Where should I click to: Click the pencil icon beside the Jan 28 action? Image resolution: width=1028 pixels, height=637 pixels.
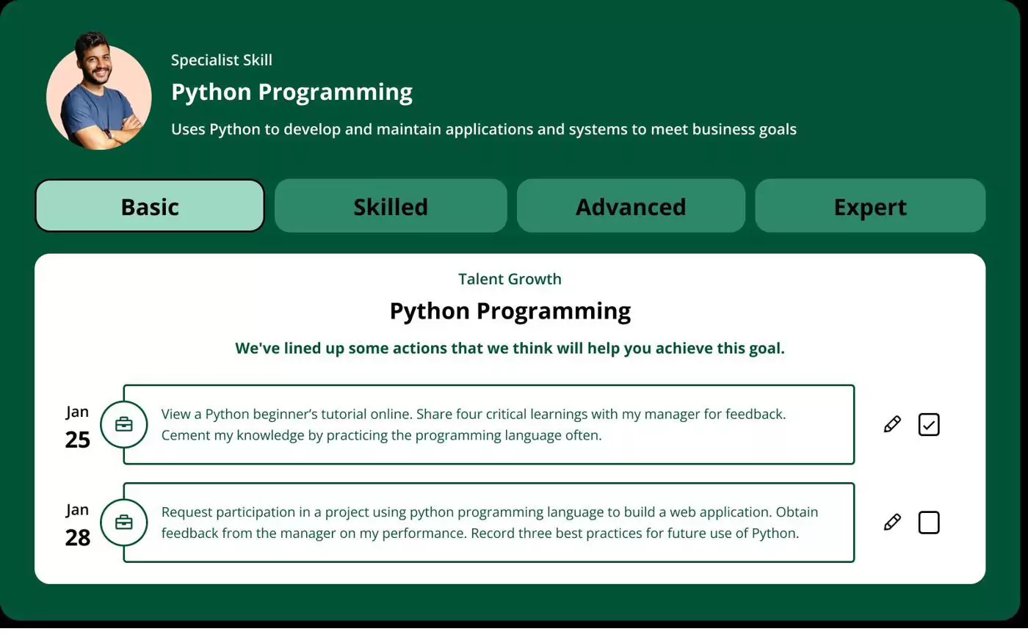[x=892, y=523]
